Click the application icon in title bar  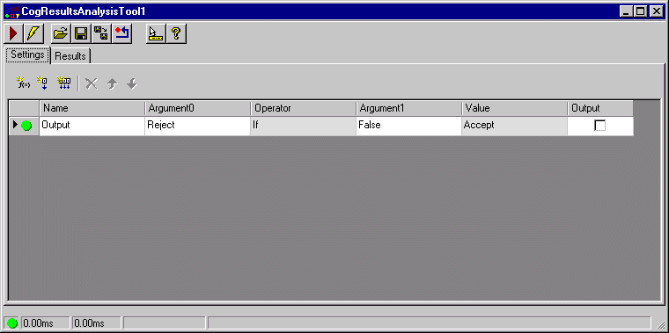click(x=12, y=11)
